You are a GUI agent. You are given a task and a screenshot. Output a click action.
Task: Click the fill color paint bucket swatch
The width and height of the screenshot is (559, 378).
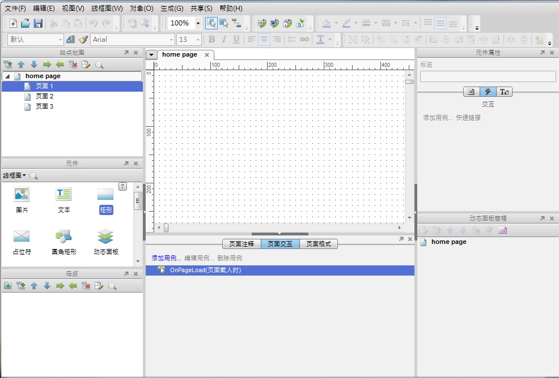326,24
